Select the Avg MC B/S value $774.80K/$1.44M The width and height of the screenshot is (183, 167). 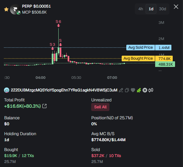tap(108, 140)
